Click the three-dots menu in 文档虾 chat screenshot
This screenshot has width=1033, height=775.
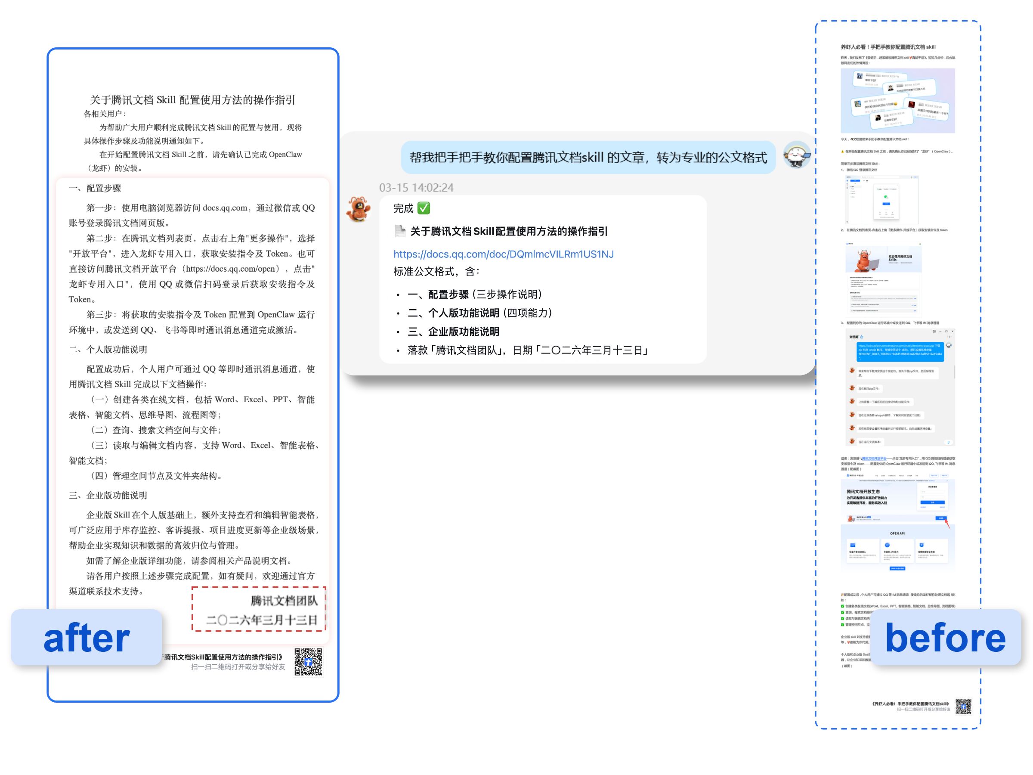(949, 337)
